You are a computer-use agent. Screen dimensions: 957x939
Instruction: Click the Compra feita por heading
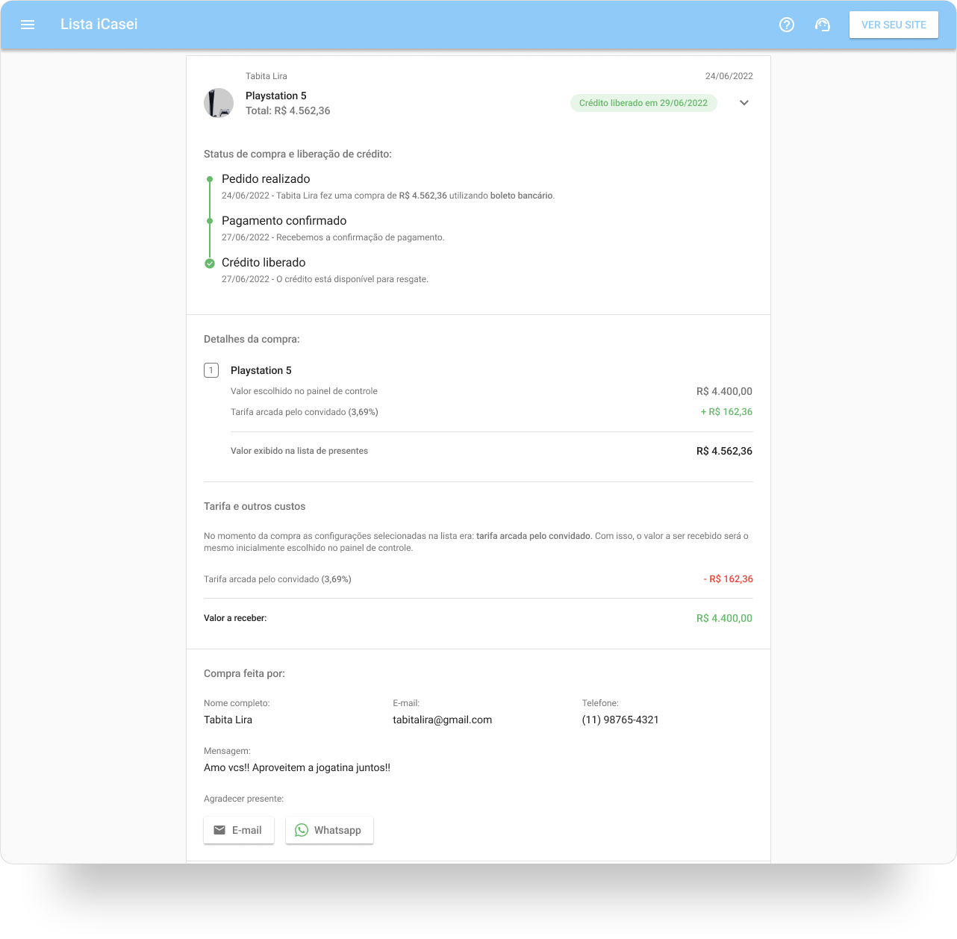[244, 673]
